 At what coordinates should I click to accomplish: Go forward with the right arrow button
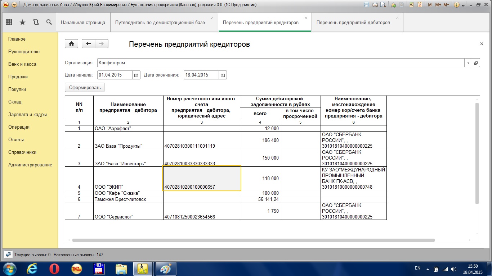pos(102,44)
